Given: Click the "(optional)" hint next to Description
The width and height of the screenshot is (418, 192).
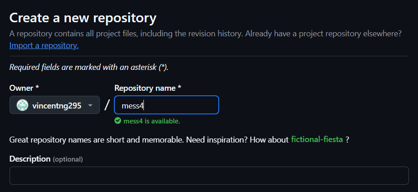Looking at the screenshot, I should (68, 159).
